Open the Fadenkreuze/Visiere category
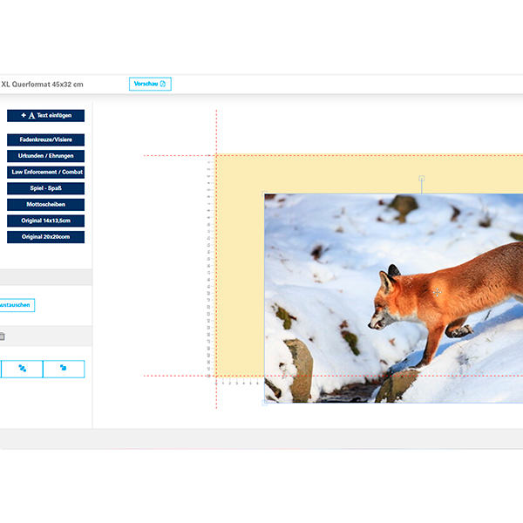 point(45,139)
